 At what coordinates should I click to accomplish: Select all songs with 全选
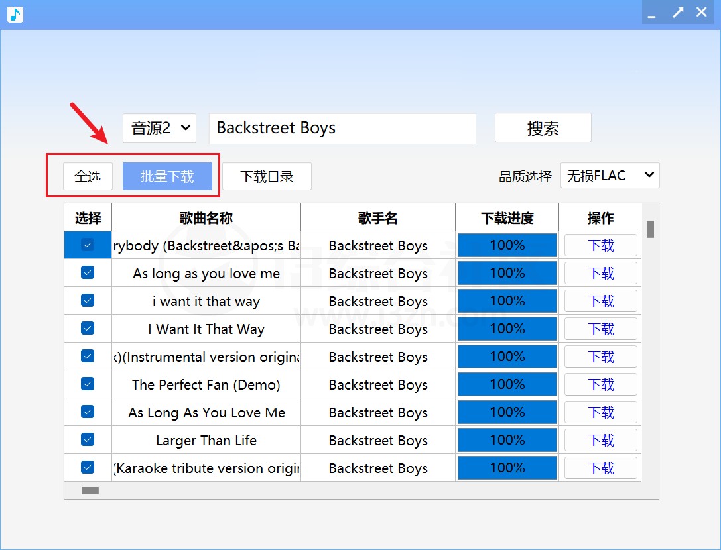[x=88, y=176]
